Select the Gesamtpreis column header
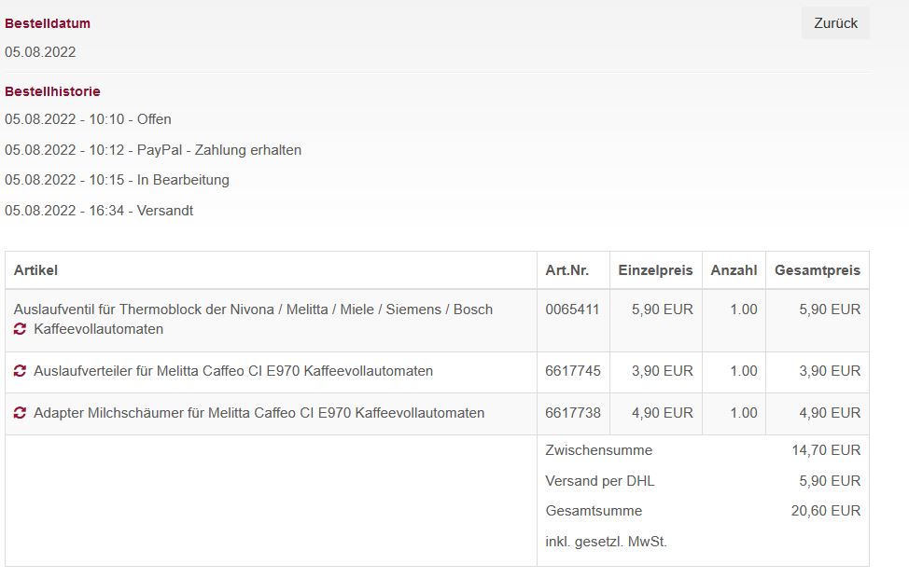Screen dimensions: 909x578 click(x=818, y=270)
